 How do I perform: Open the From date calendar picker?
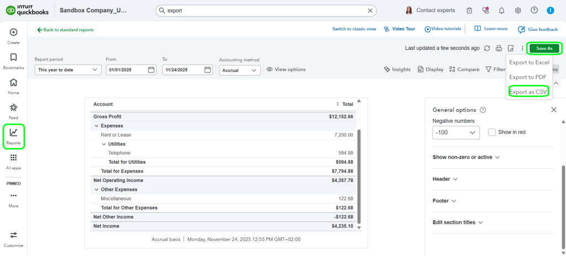coord(151,70)
